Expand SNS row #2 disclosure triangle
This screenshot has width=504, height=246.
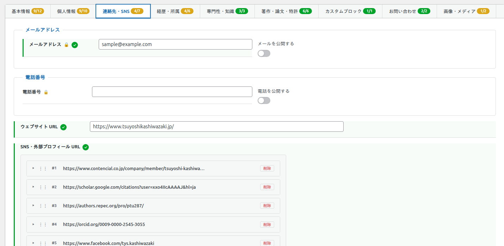33,187
